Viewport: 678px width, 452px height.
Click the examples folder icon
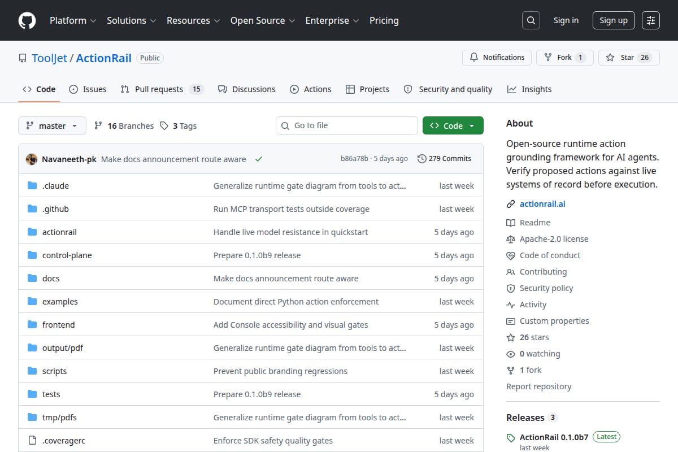pos(32,302)
